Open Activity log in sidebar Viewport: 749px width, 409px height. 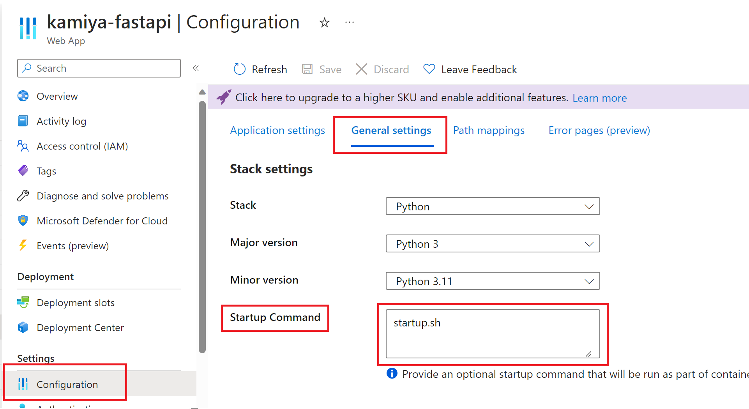(x=61, y=121)
